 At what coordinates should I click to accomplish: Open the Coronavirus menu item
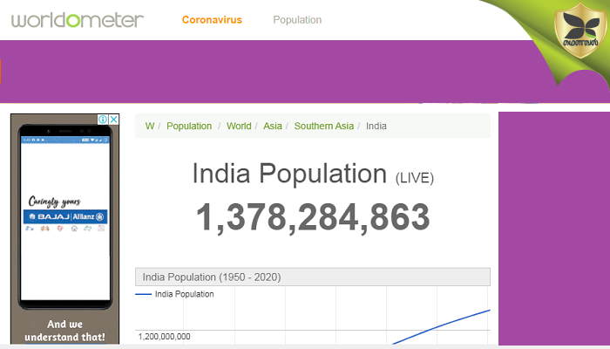(212, 20)
